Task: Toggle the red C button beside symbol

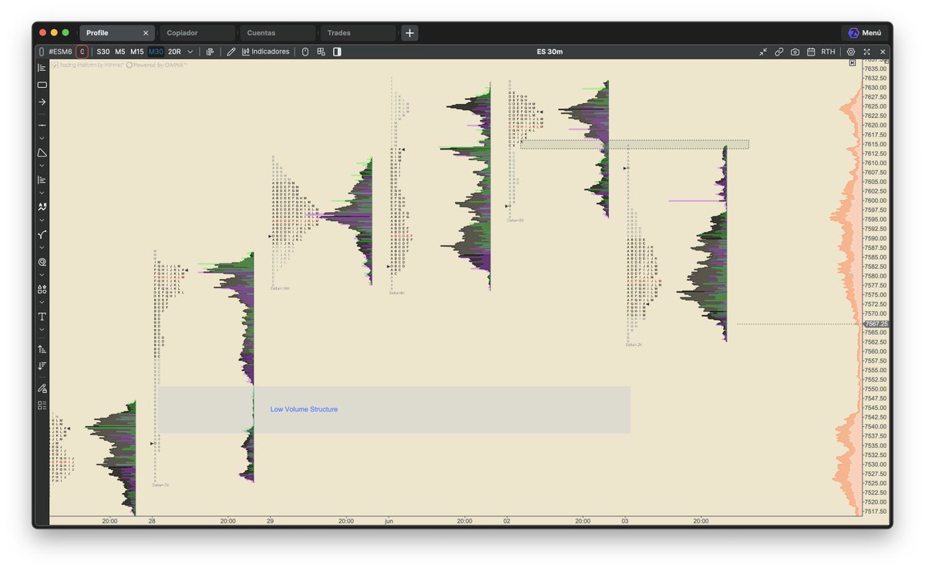Action: click(82, 52)
